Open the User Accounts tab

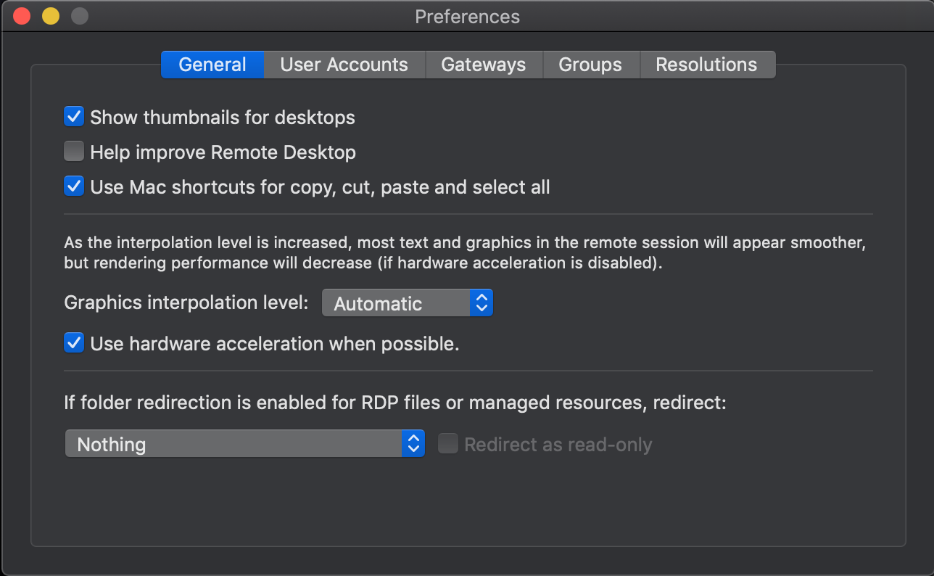click(344, 65)
